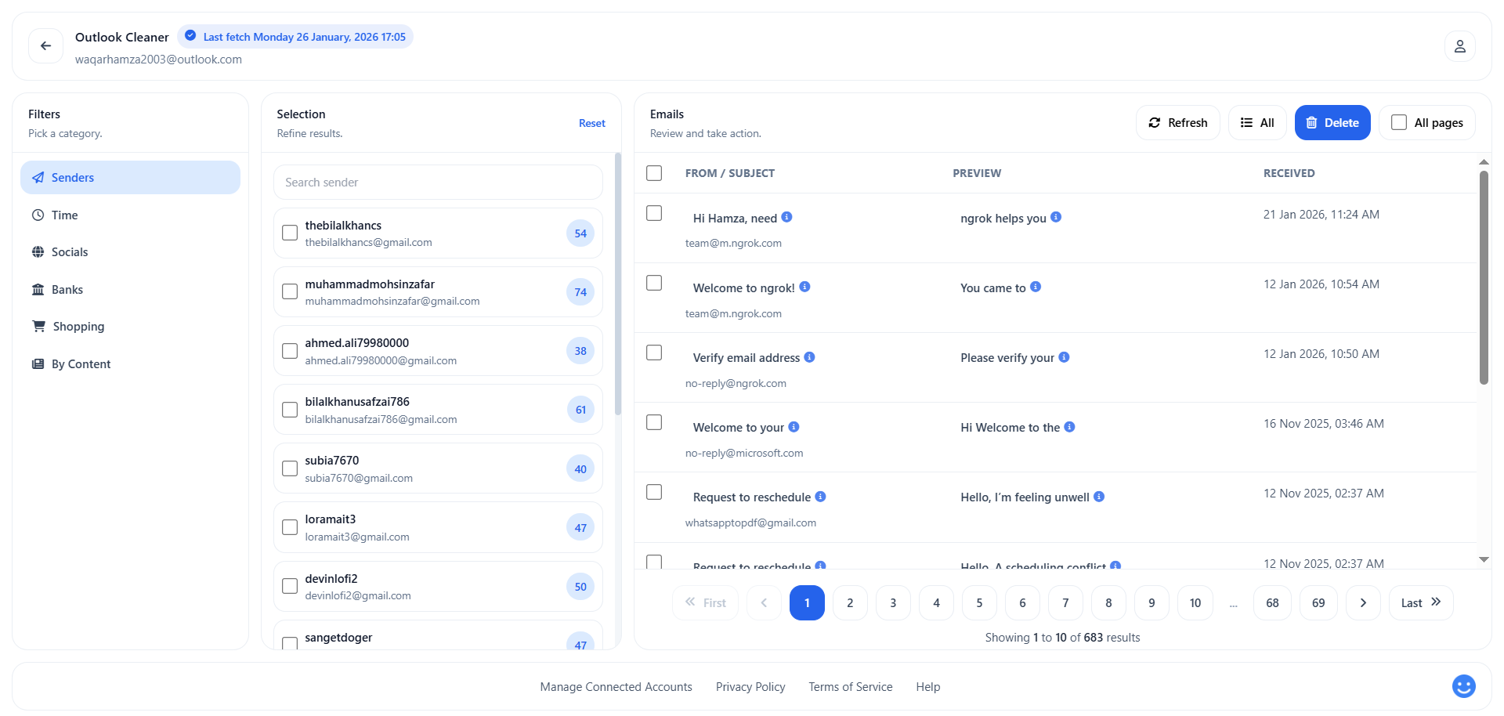Refresh the email list

pos(1177,122)
